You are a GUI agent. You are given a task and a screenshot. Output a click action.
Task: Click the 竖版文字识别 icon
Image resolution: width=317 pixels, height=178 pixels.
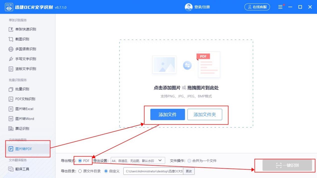coord(11,69)
